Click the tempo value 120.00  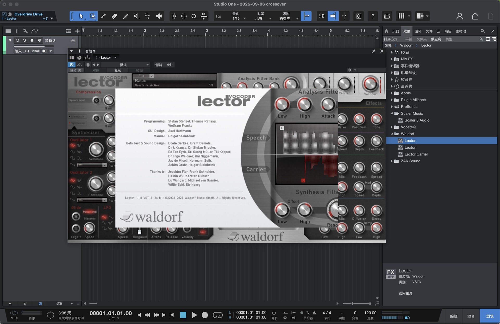coord(370,313)
